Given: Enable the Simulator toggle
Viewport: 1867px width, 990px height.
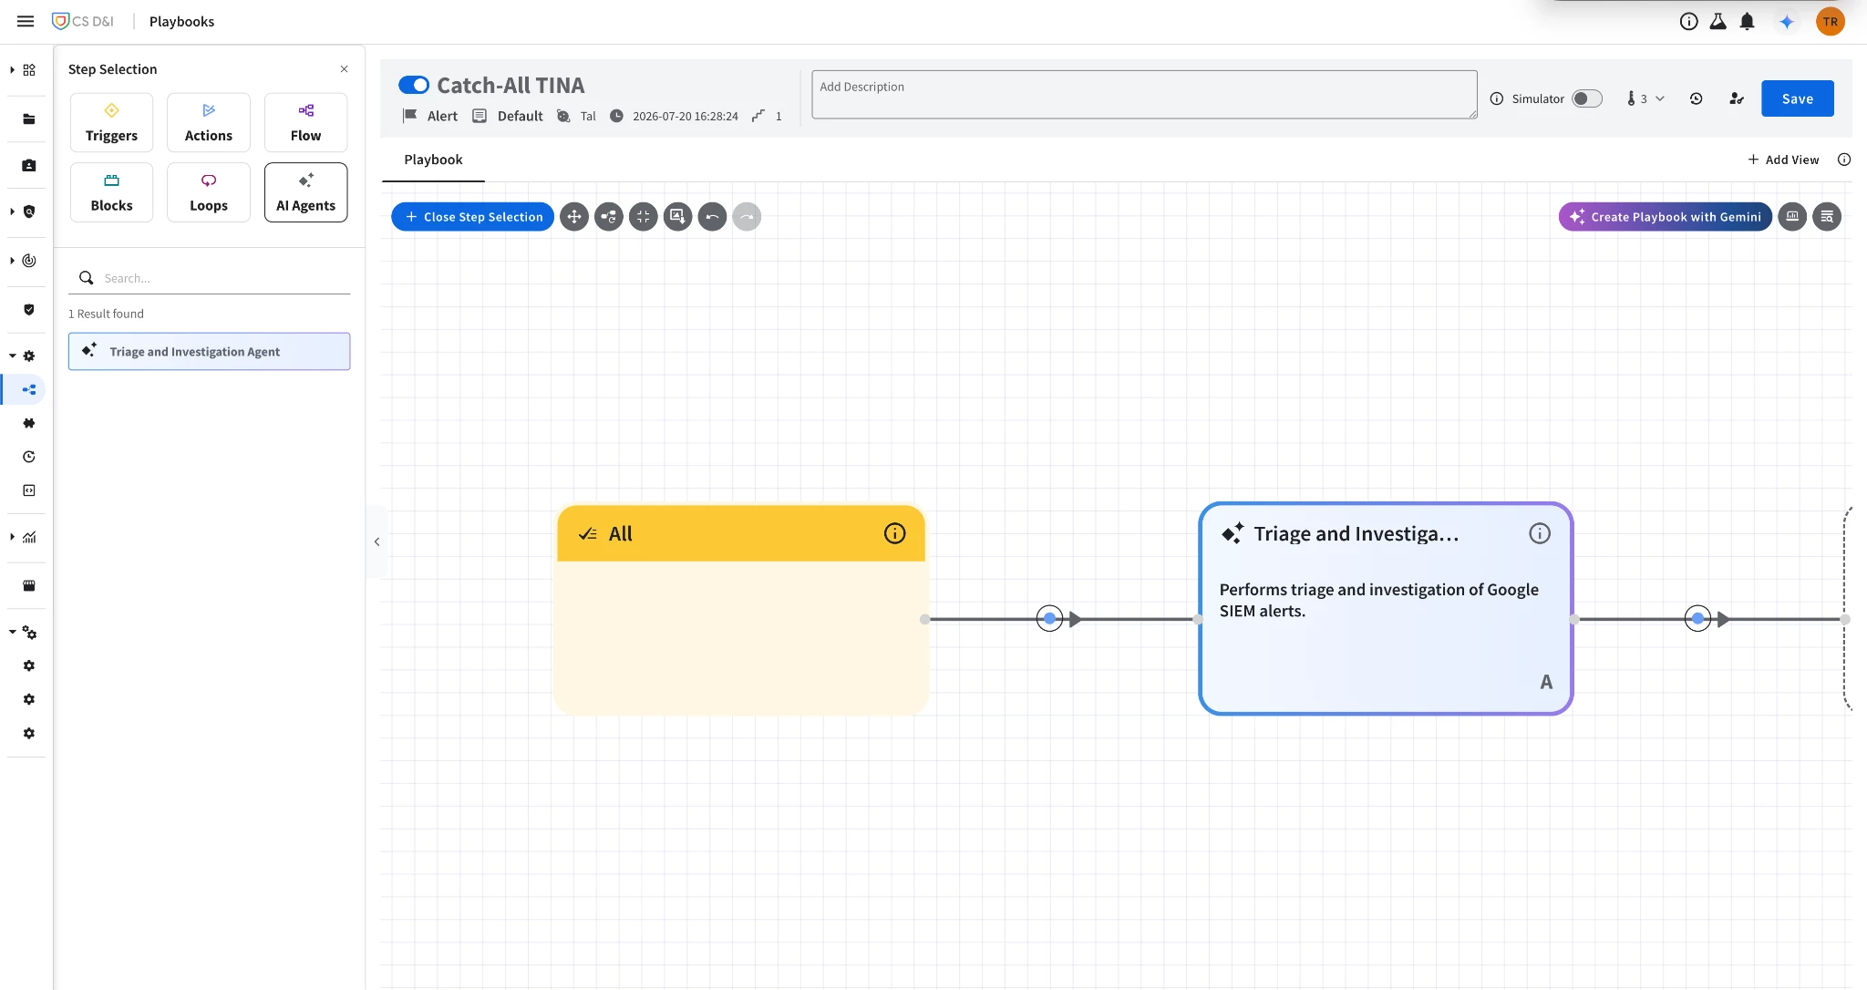Looking at the screenshot, I should click(x=1587, y=98).
